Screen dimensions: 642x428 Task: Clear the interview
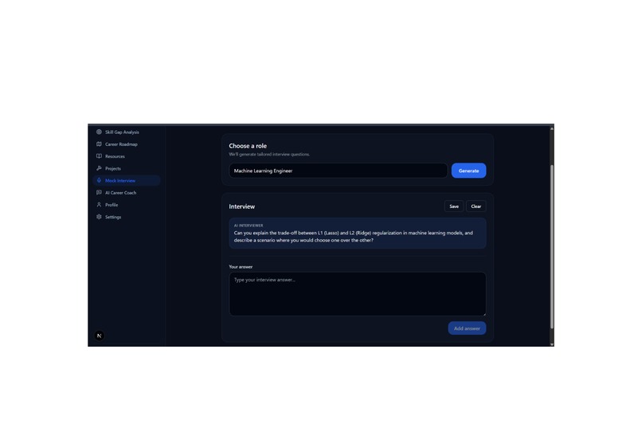click(476, 206)
